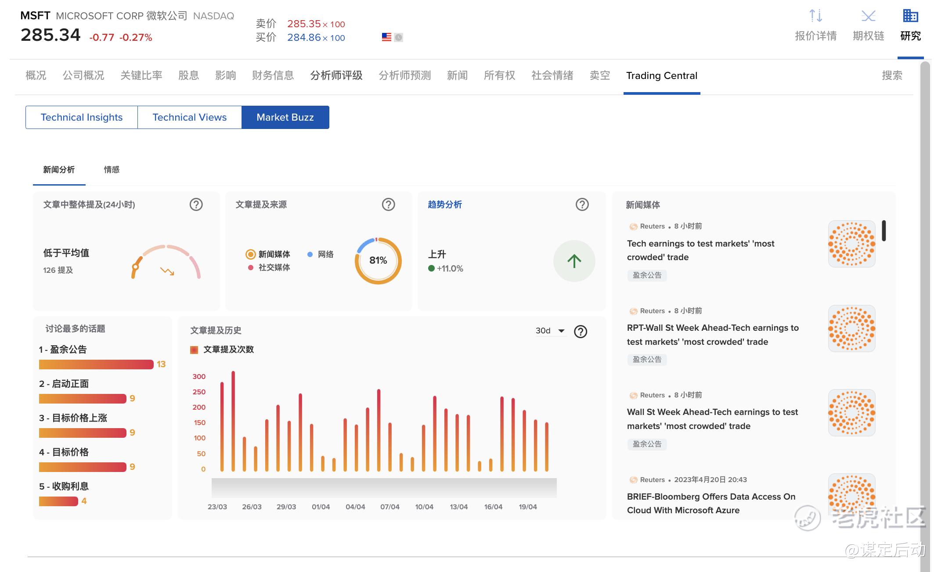
Task: Toggle the 新闻媒体 legend item
Action: click(x=268, y=254)
